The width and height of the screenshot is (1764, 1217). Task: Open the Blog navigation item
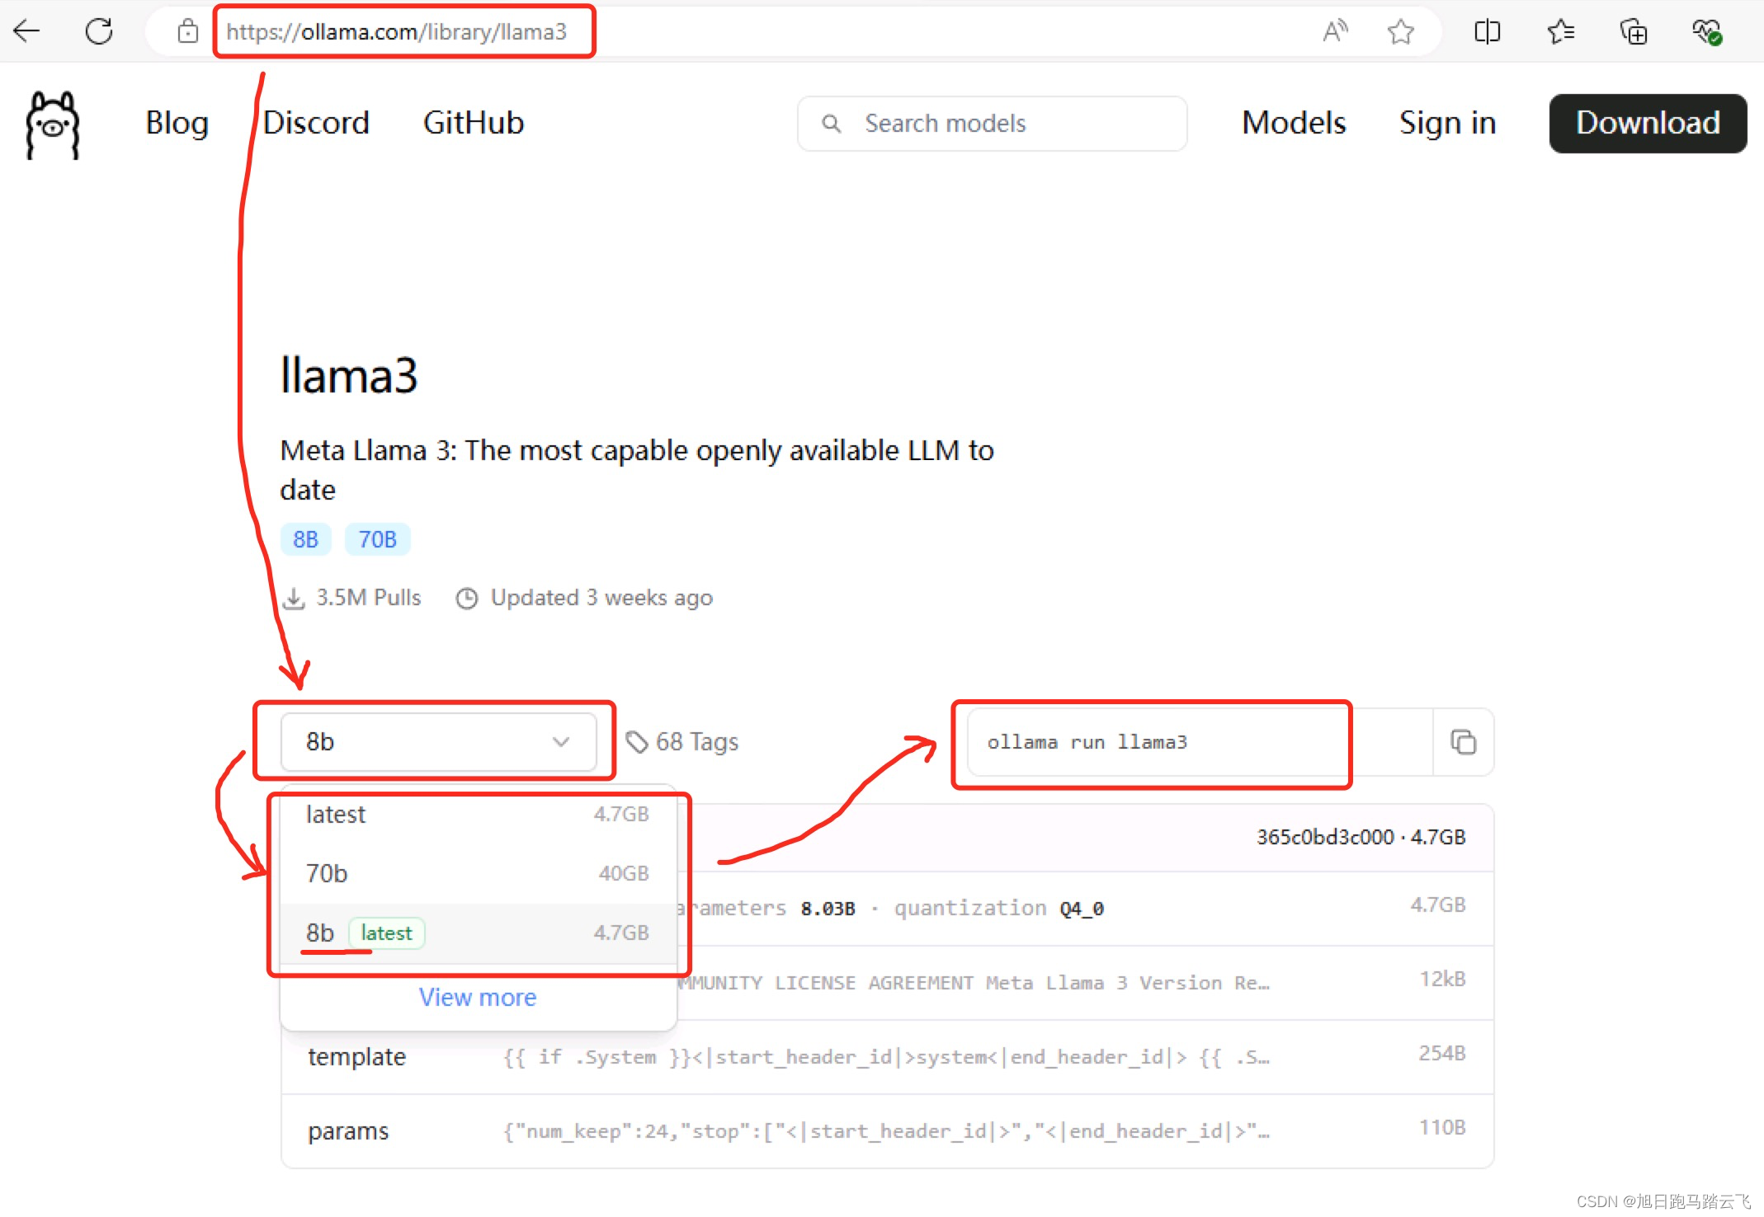pyautogui.click(x=176, y=123)
